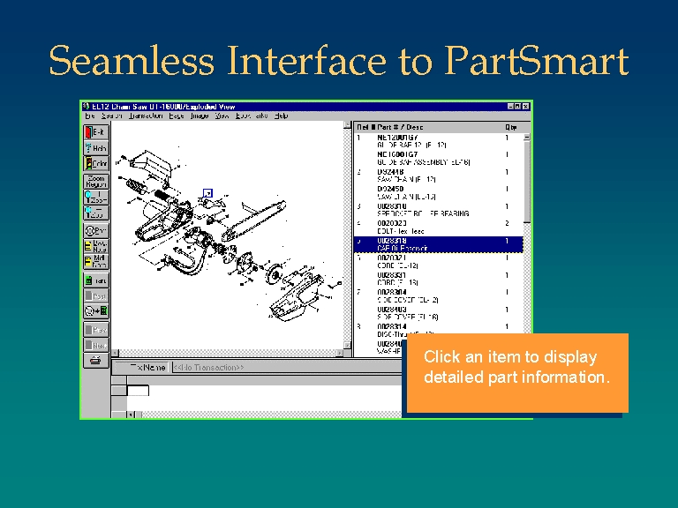Minimize the Exploded View window
This screenshot has height=508, width=678.
coord(510,106)
